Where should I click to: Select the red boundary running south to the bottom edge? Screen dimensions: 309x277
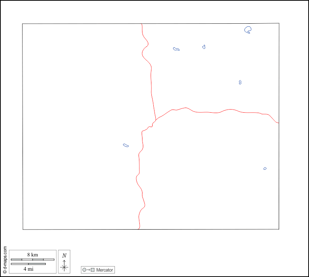140,175
